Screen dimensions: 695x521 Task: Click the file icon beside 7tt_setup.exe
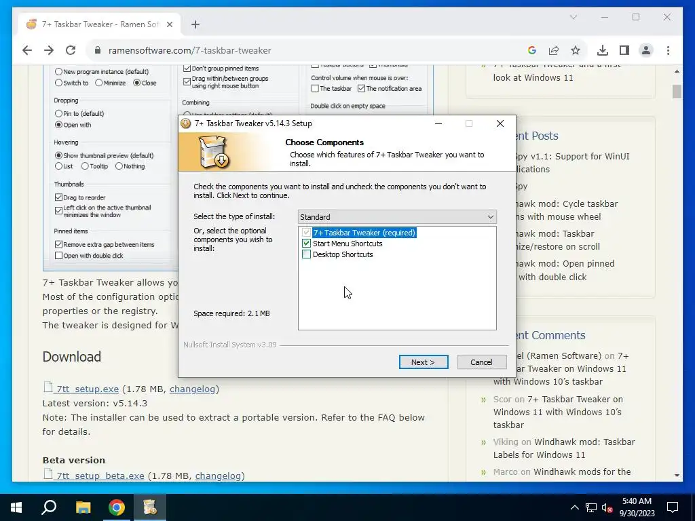click(x=48, y=387)
